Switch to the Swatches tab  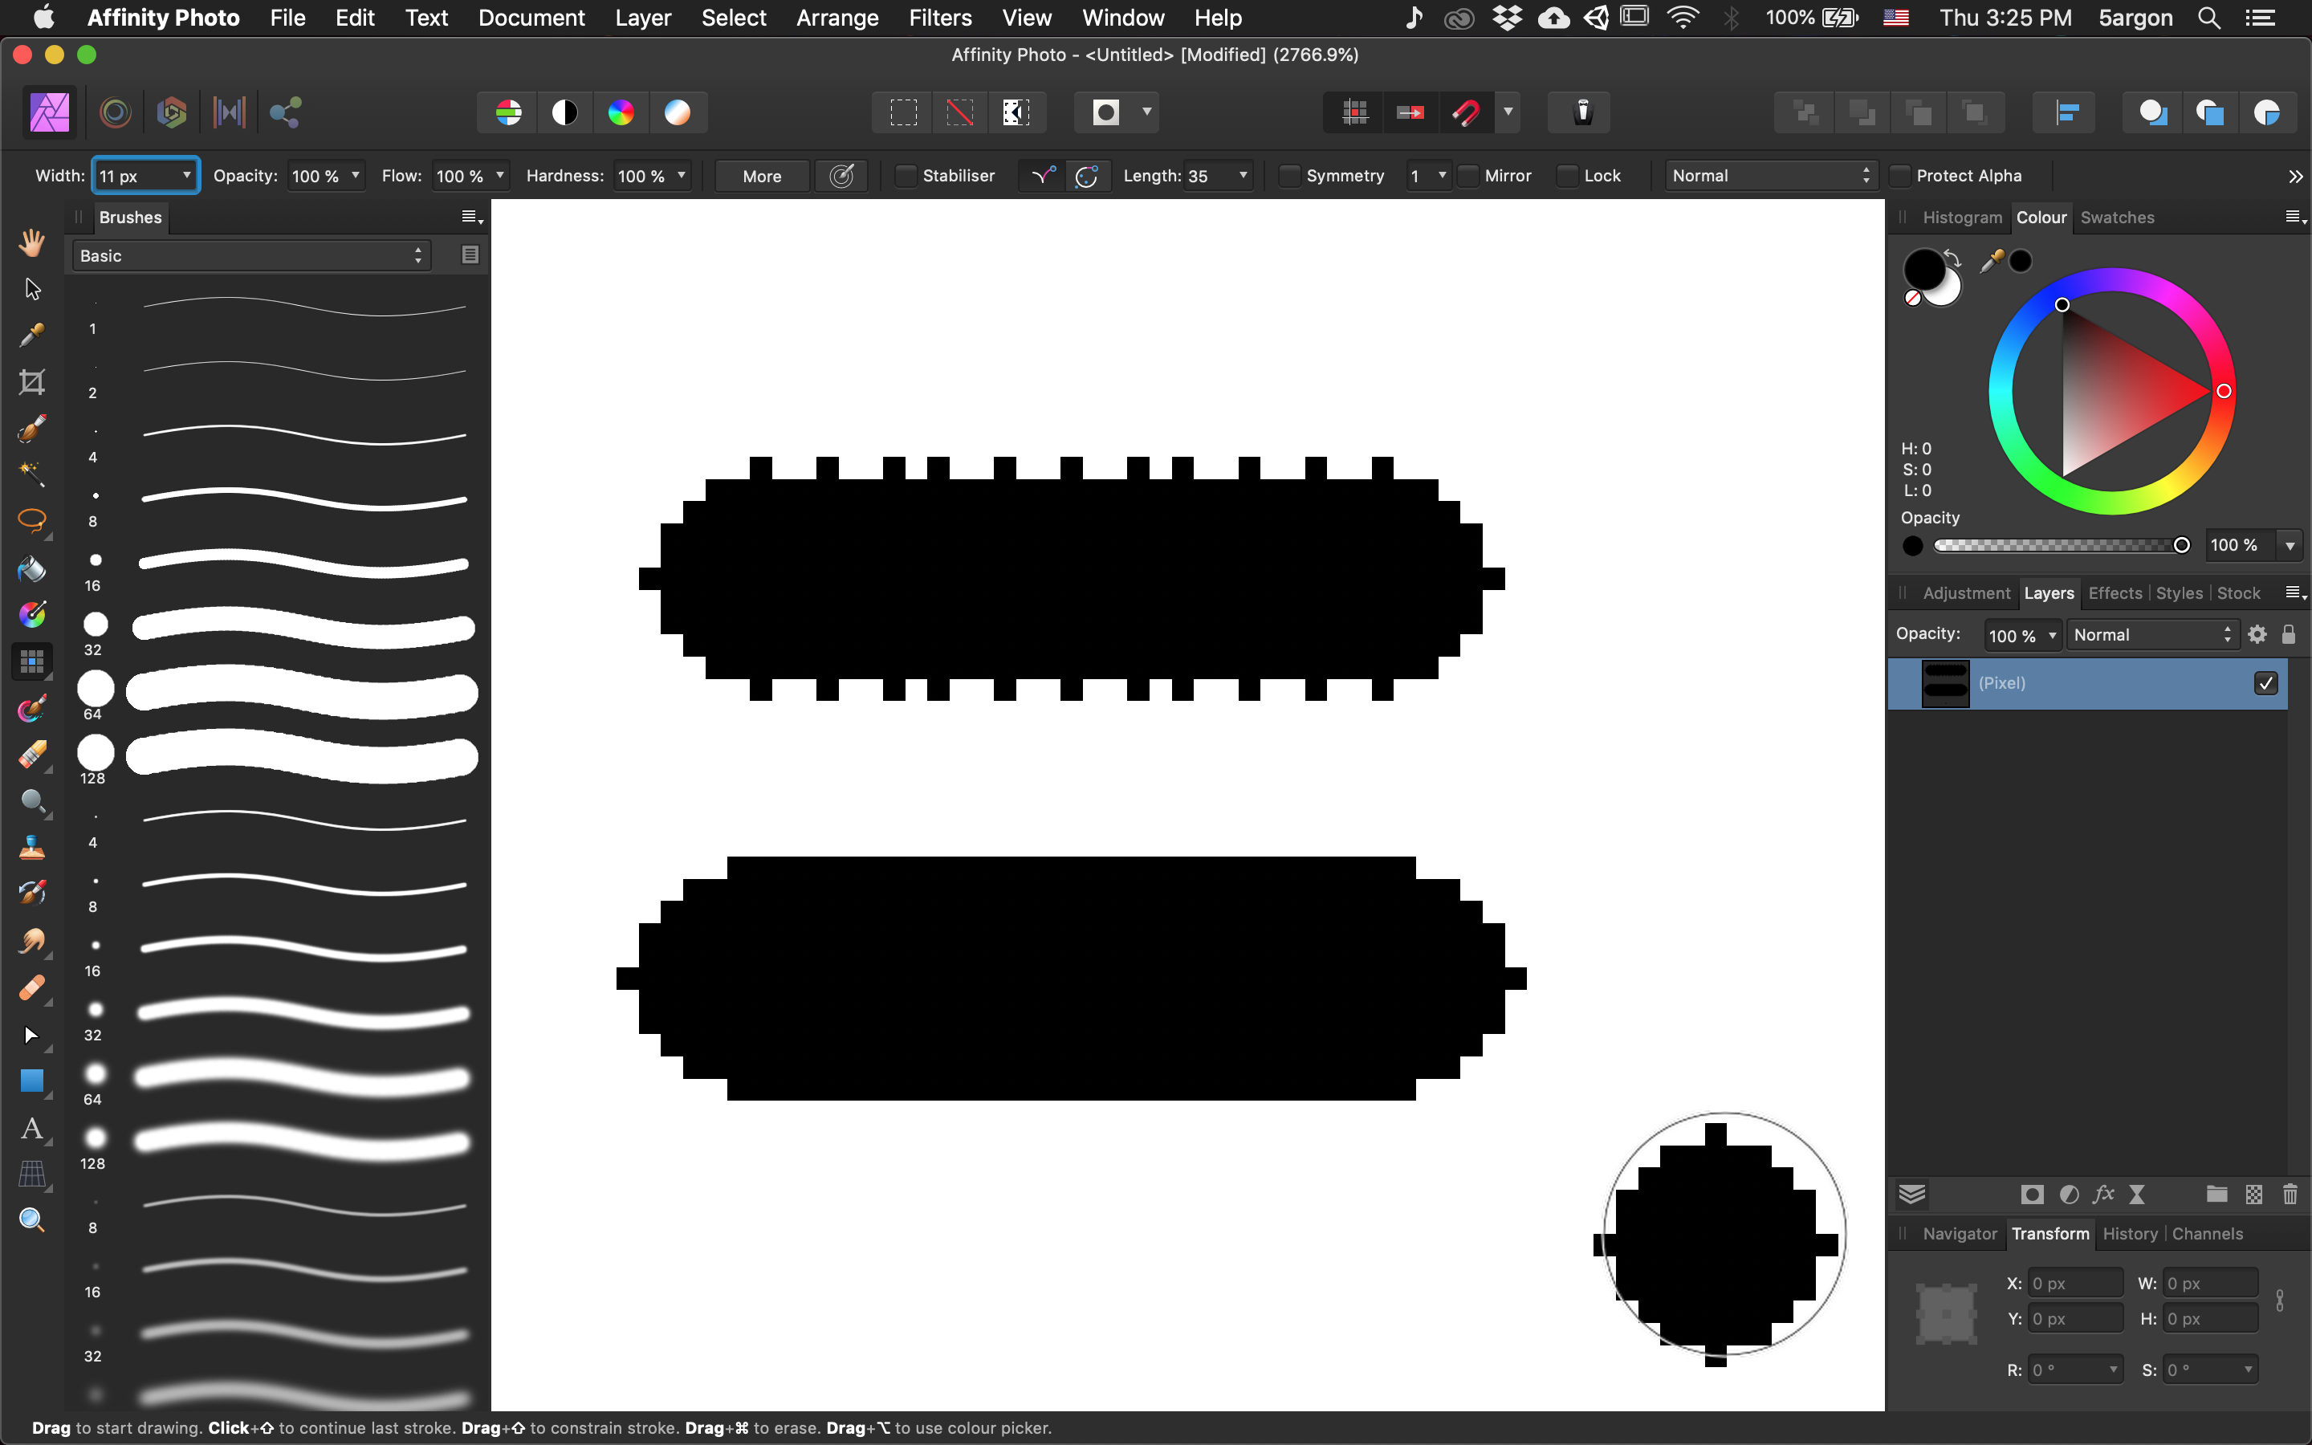[x=2117, y=218]
